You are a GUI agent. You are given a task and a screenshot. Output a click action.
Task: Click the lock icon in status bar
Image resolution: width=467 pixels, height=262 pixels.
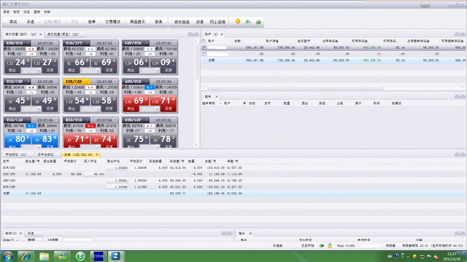330,246
